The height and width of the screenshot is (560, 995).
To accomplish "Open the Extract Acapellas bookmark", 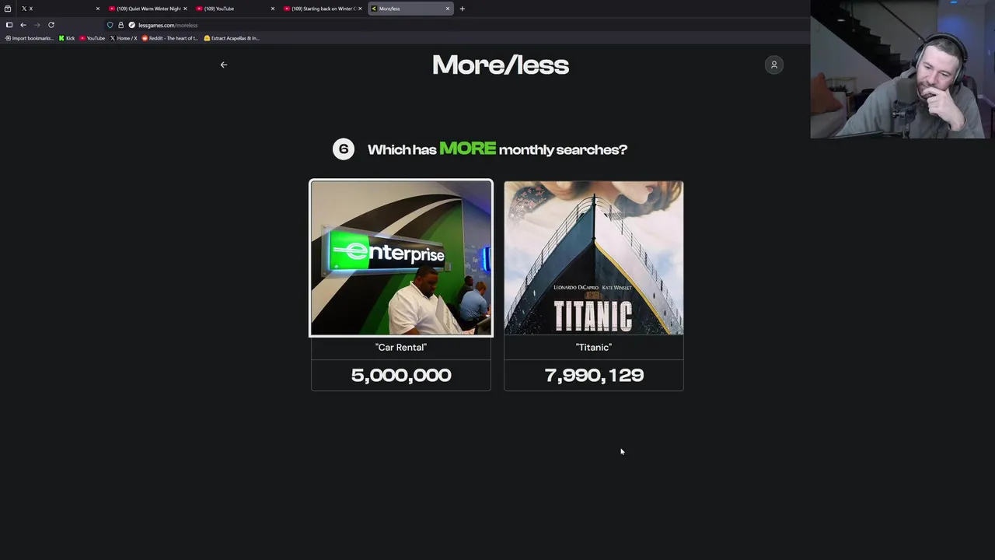I will [232, 38].
